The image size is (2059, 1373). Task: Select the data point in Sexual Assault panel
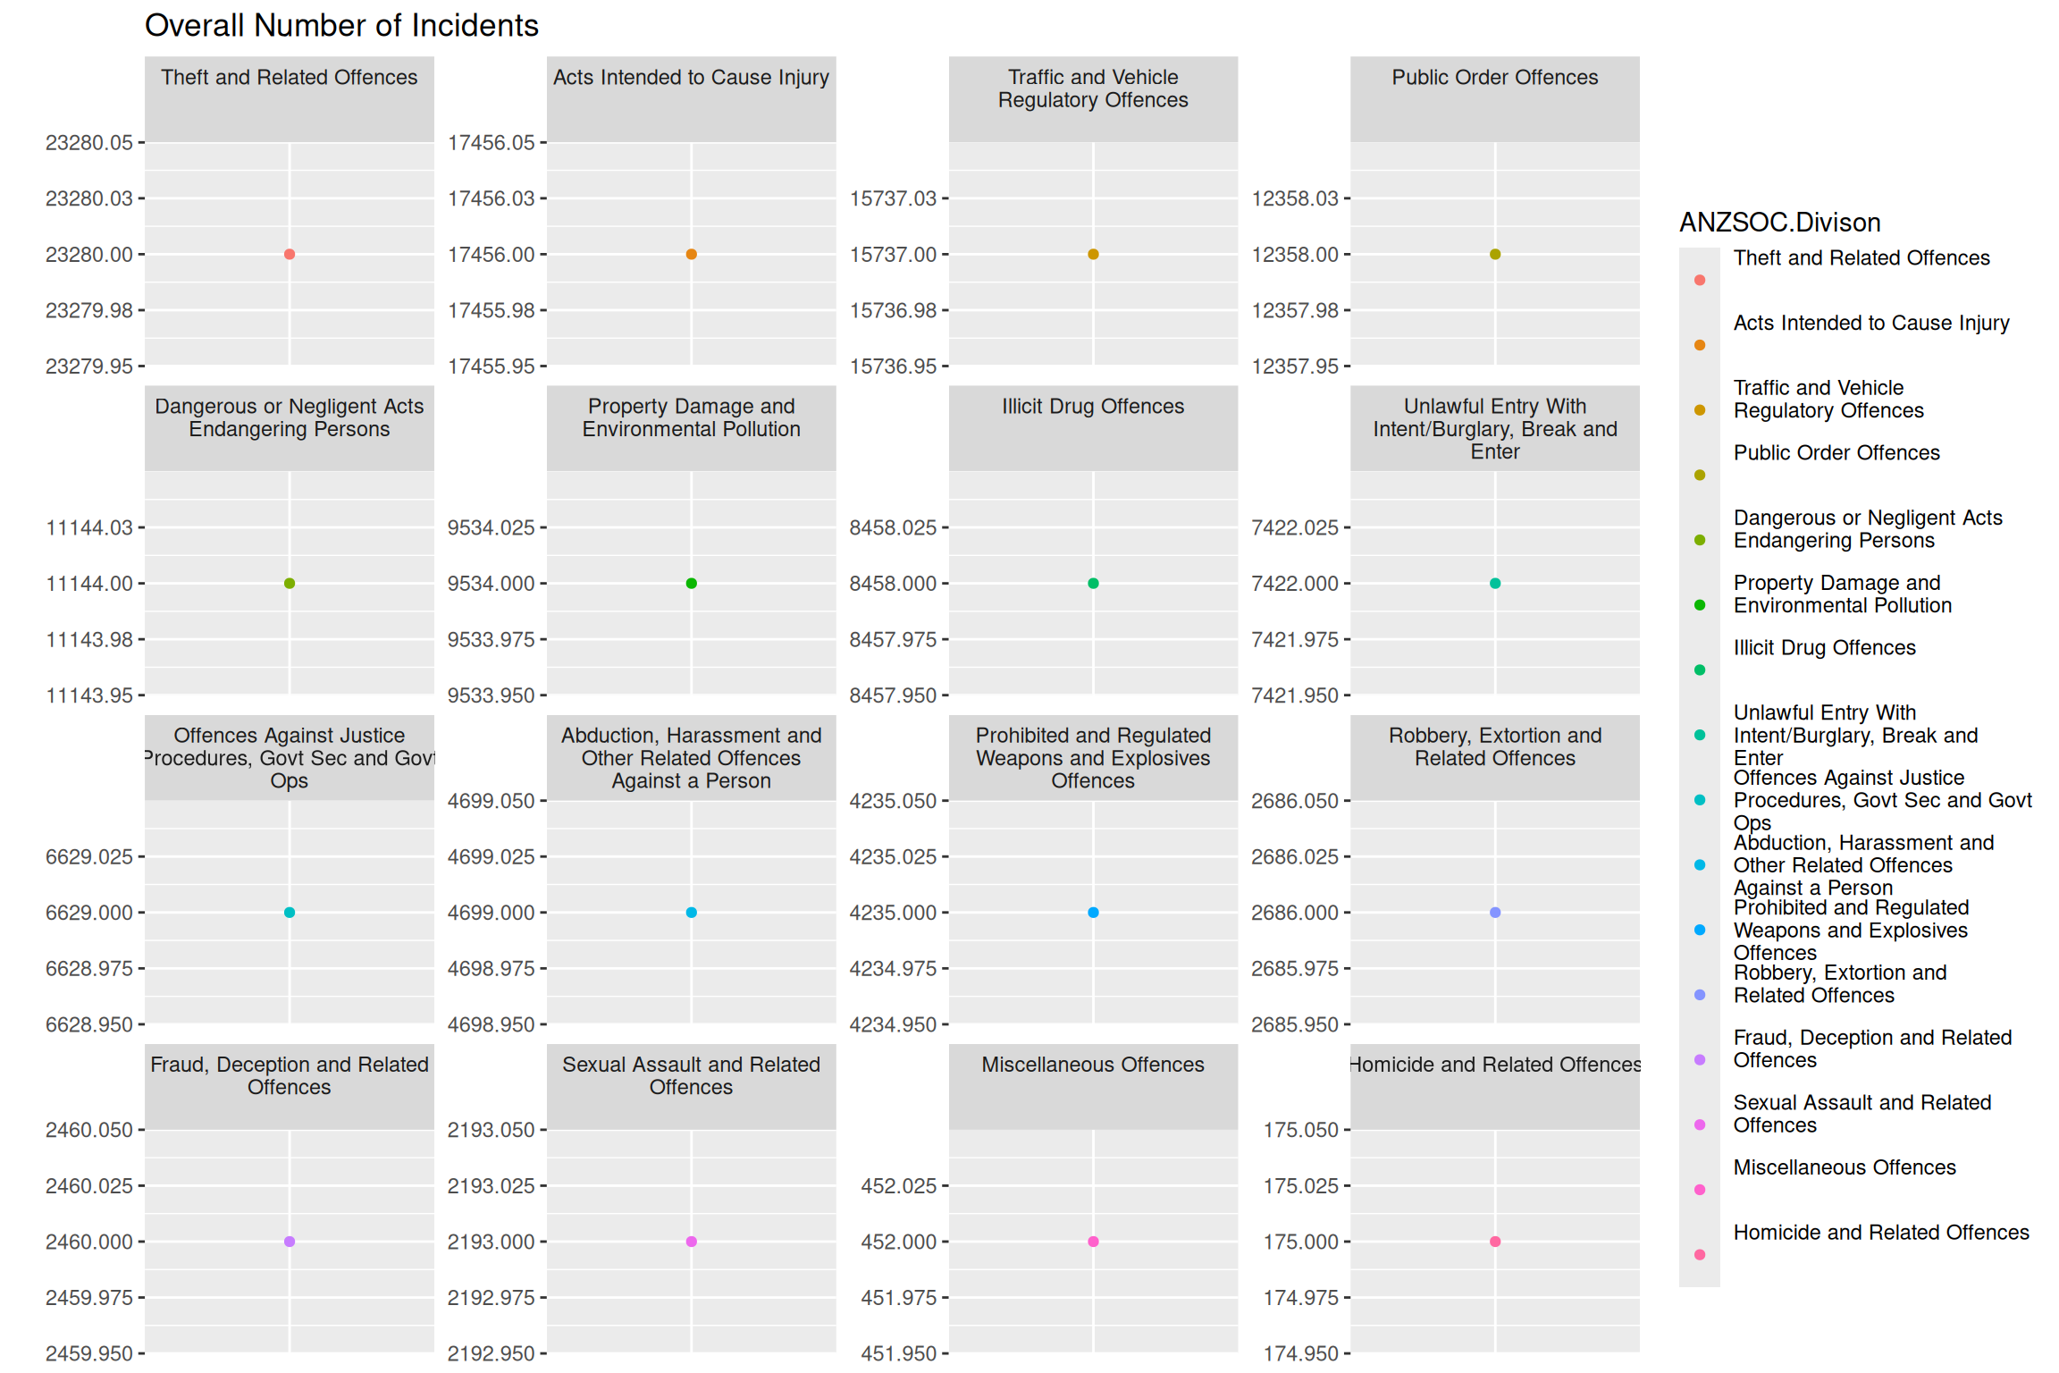point(692,1242)
